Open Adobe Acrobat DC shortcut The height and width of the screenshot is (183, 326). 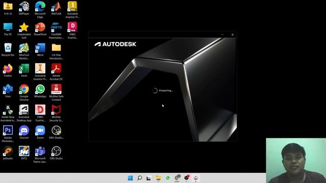57,72
